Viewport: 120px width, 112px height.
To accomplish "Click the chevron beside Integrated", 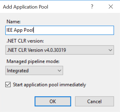I will click(x=59, y=71).
